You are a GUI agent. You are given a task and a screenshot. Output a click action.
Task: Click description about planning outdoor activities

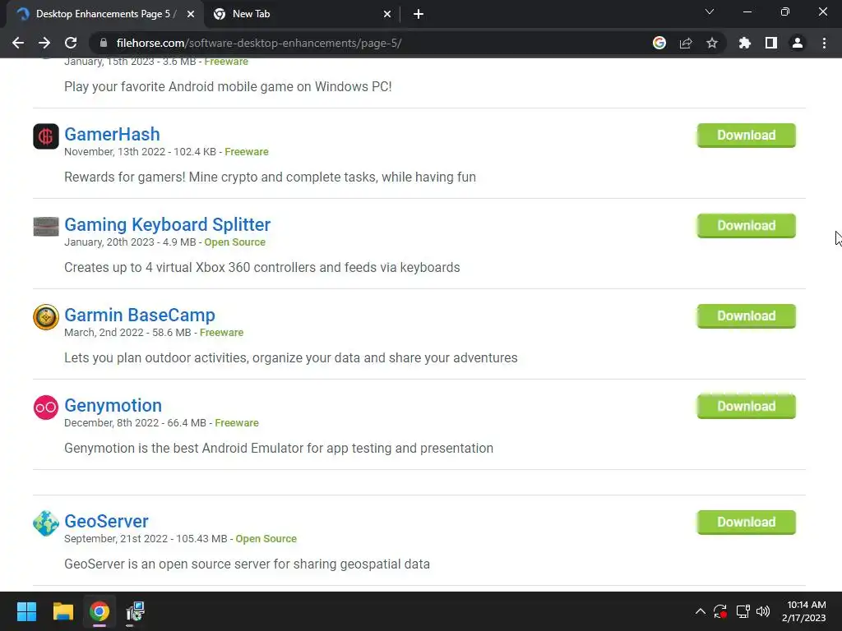pos(290,358)
